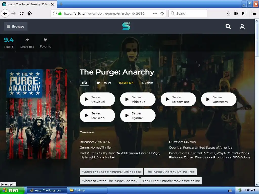Viewport: 259px width, 194px height.
Task: Click The Purge: Anarchy poster thumbnail
Action: [x=37, y=114]
